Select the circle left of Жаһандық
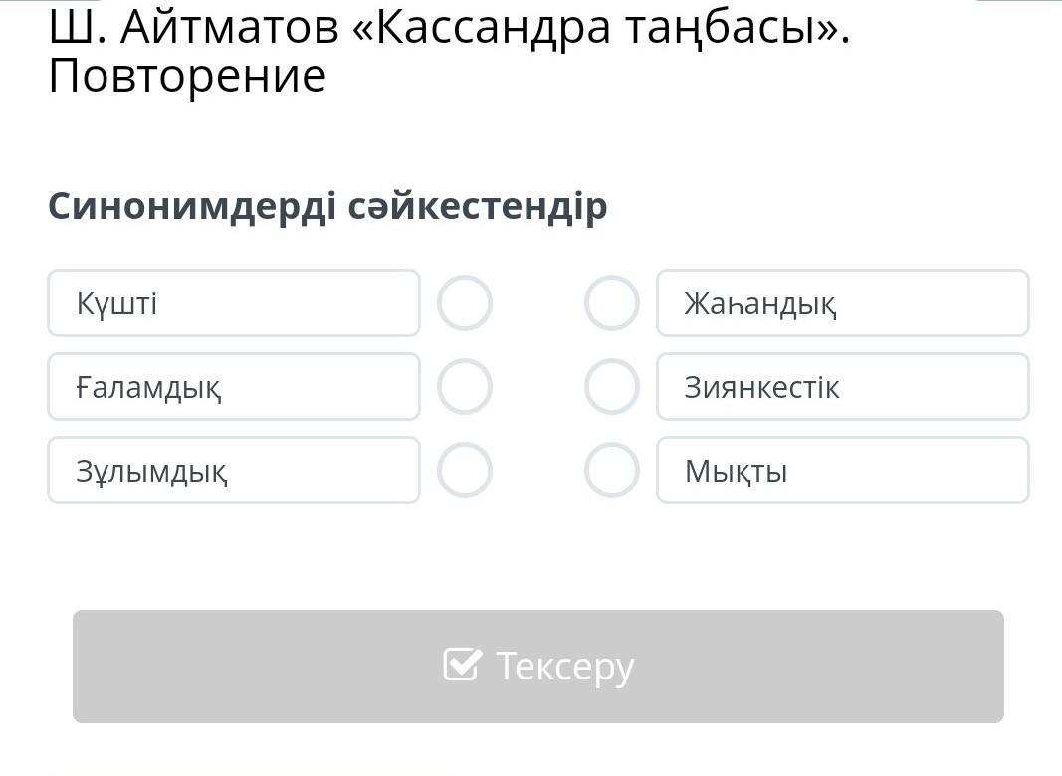 tap(611, 303)
